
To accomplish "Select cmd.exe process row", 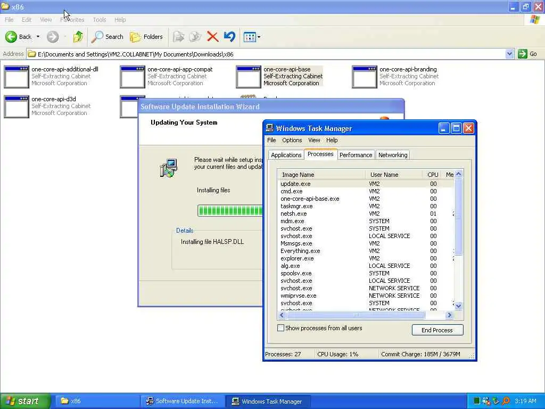I will pyautogui.click(x=366, y=191).
